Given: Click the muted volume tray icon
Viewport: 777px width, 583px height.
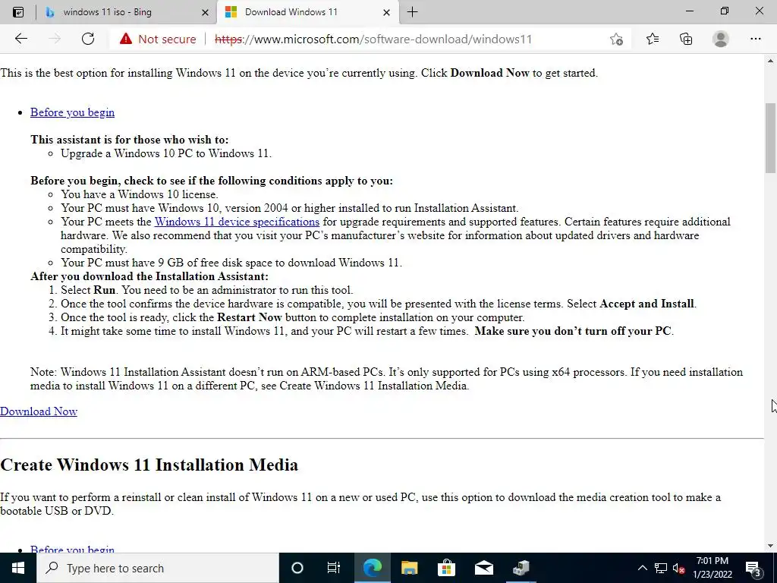Looking at the screenshot, I should 679,568.
